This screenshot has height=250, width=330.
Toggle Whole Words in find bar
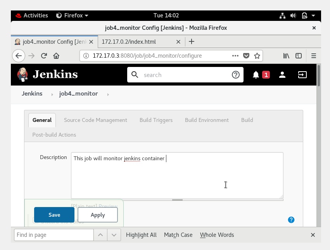(217, 235)
